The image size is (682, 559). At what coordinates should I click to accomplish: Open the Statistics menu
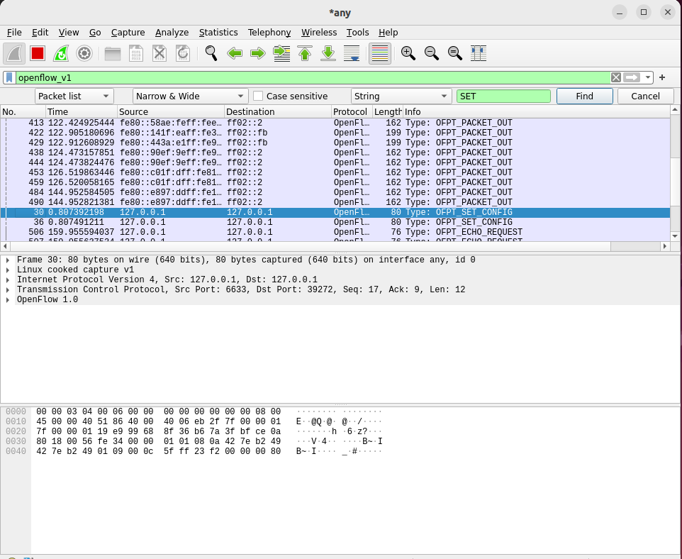tap(218, 33)
